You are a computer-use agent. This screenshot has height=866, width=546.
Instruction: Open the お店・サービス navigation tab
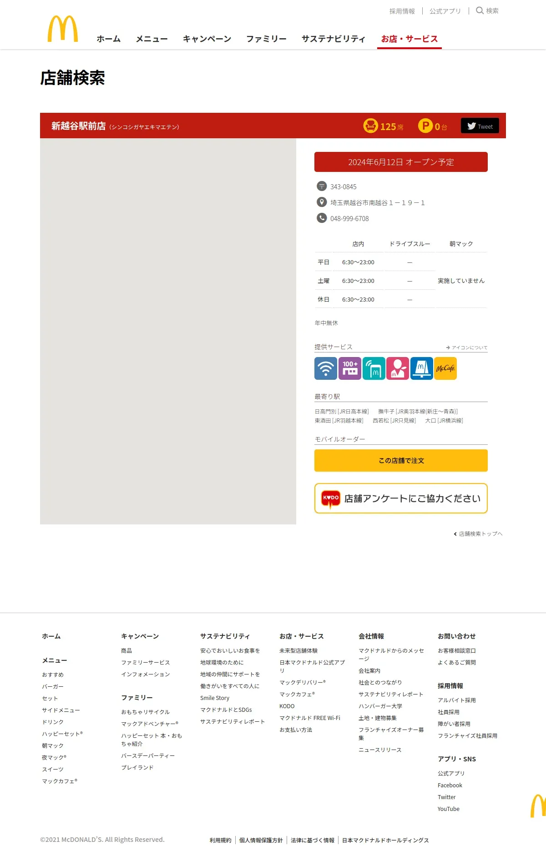(409, 39)
